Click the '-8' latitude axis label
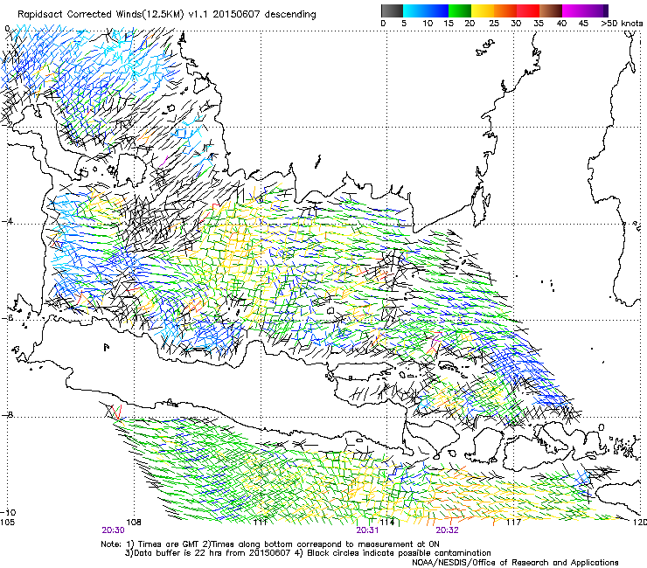This screenshot has height=568, width=647. (7, 415)
